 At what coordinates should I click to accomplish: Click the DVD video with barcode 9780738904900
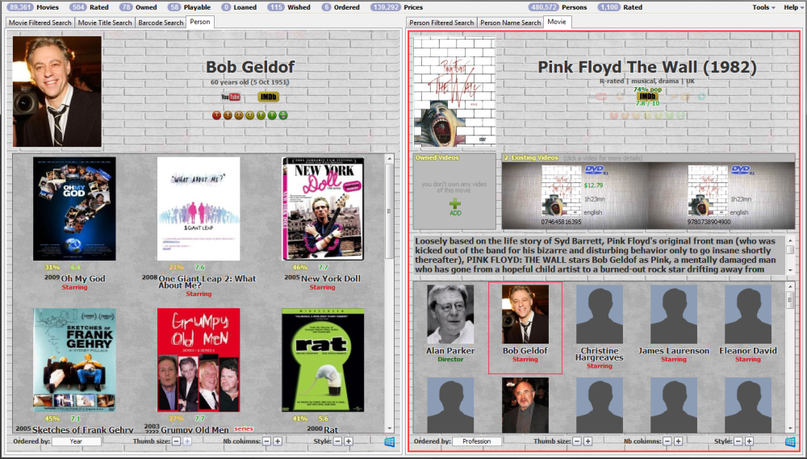(721, 195)
